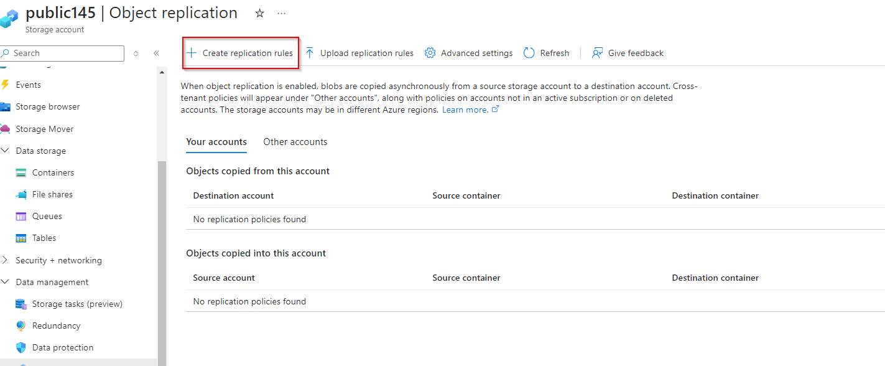Collapse the Data storage section

(5, 151)
